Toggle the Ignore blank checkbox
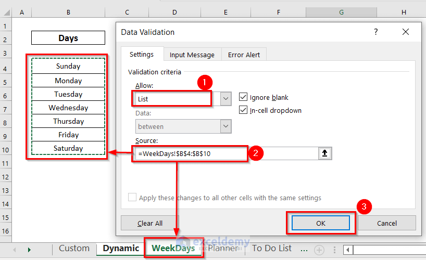 [243, 97]
